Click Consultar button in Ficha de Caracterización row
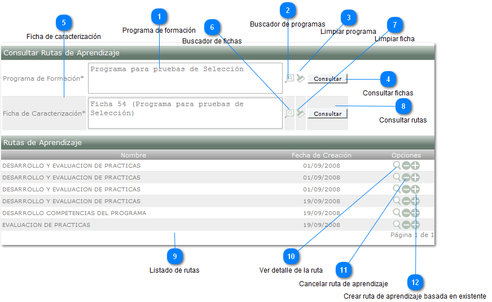Image resolution: width=492 pixels, height=302 pixels. coord(327,113)
